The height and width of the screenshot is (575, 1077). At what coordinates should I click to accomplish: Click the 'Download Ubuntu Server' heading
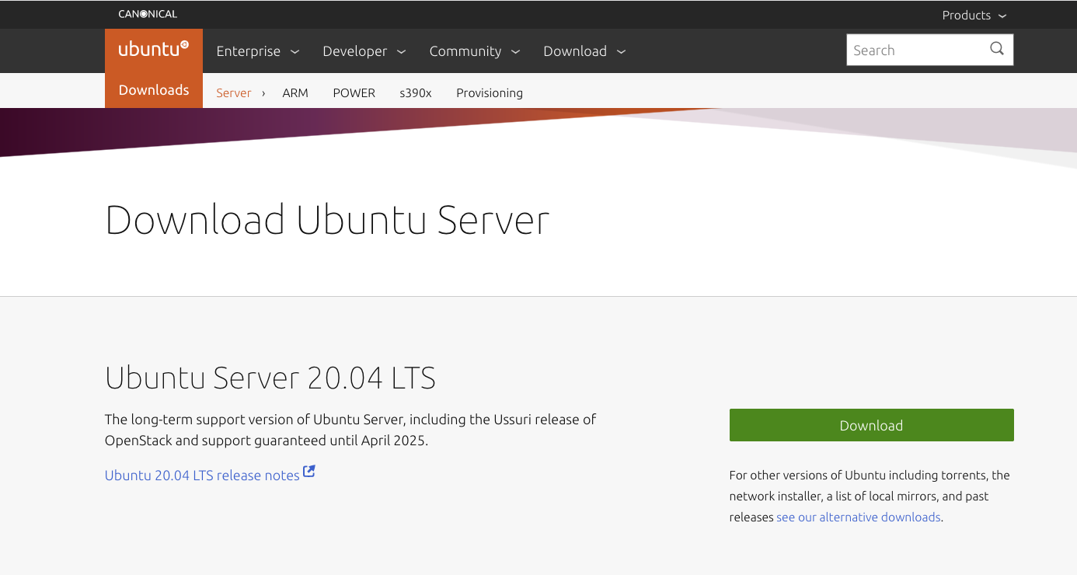click(327, 220)
